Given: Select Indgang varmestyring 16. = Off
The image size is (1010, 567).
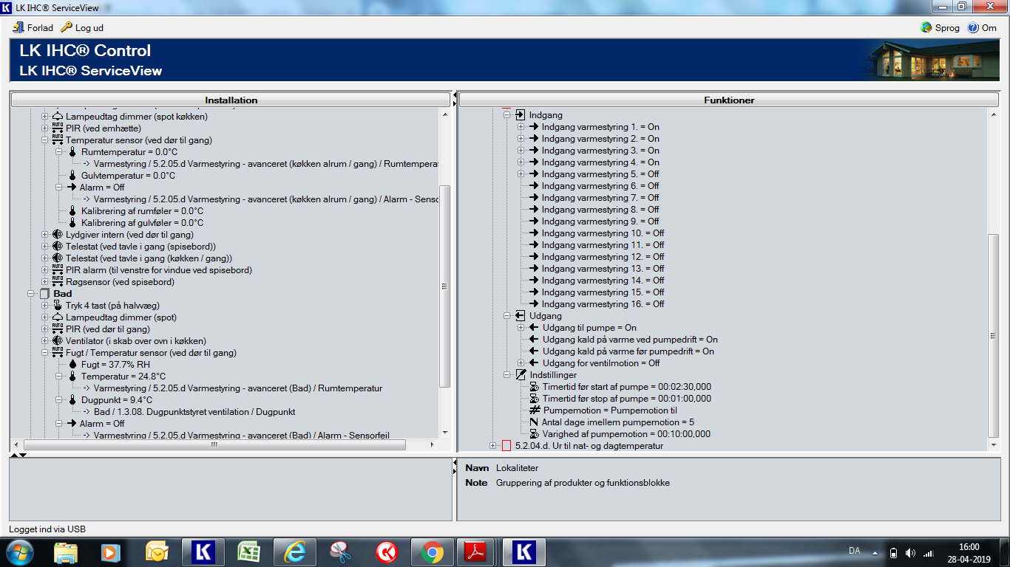Looking at the screenshot, I should pyautogui.click(x=603, y=304).
